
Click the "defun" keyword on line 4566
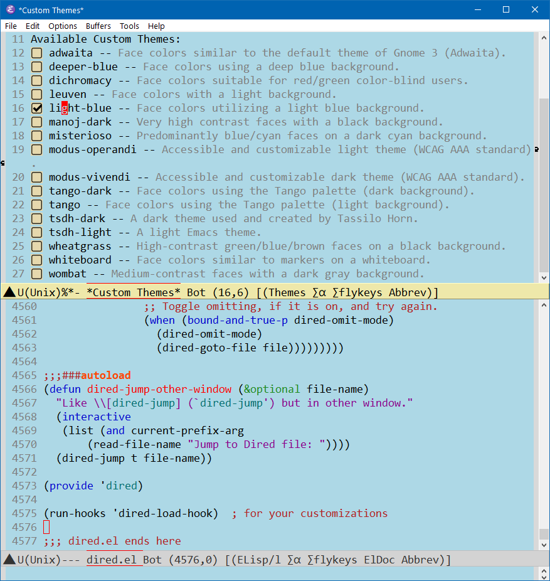[x=65, y=389]
